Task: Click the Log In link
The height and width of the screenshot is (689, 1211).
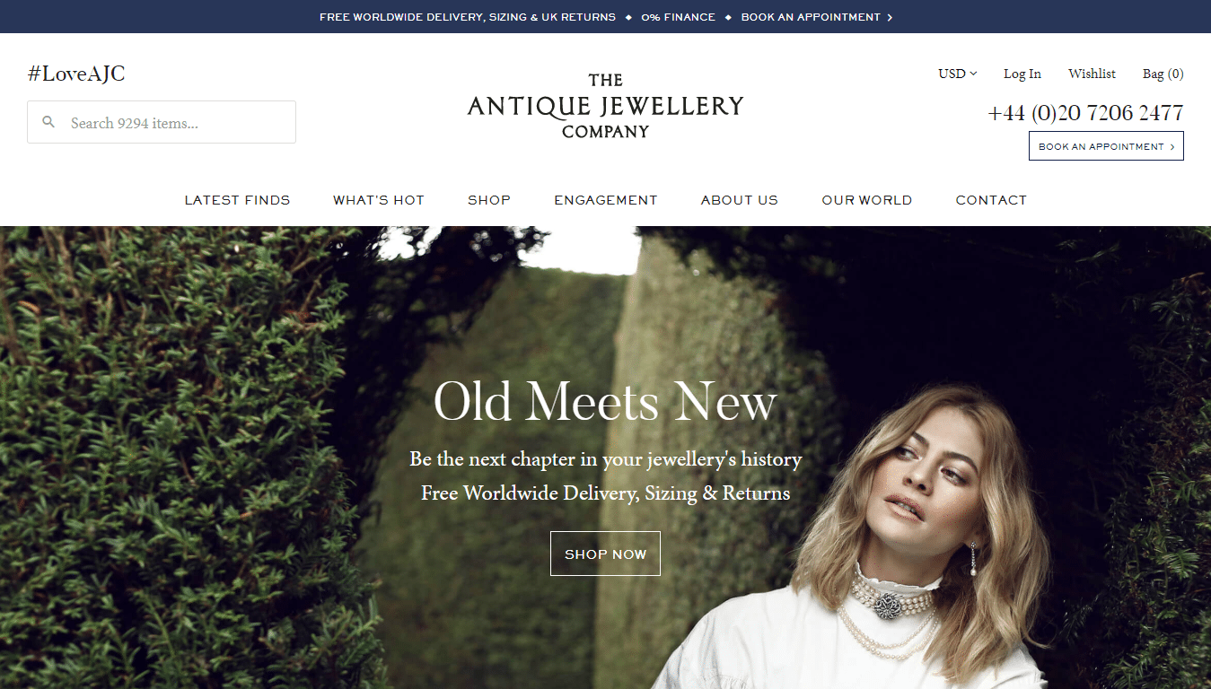Action: click(1022, 74)
